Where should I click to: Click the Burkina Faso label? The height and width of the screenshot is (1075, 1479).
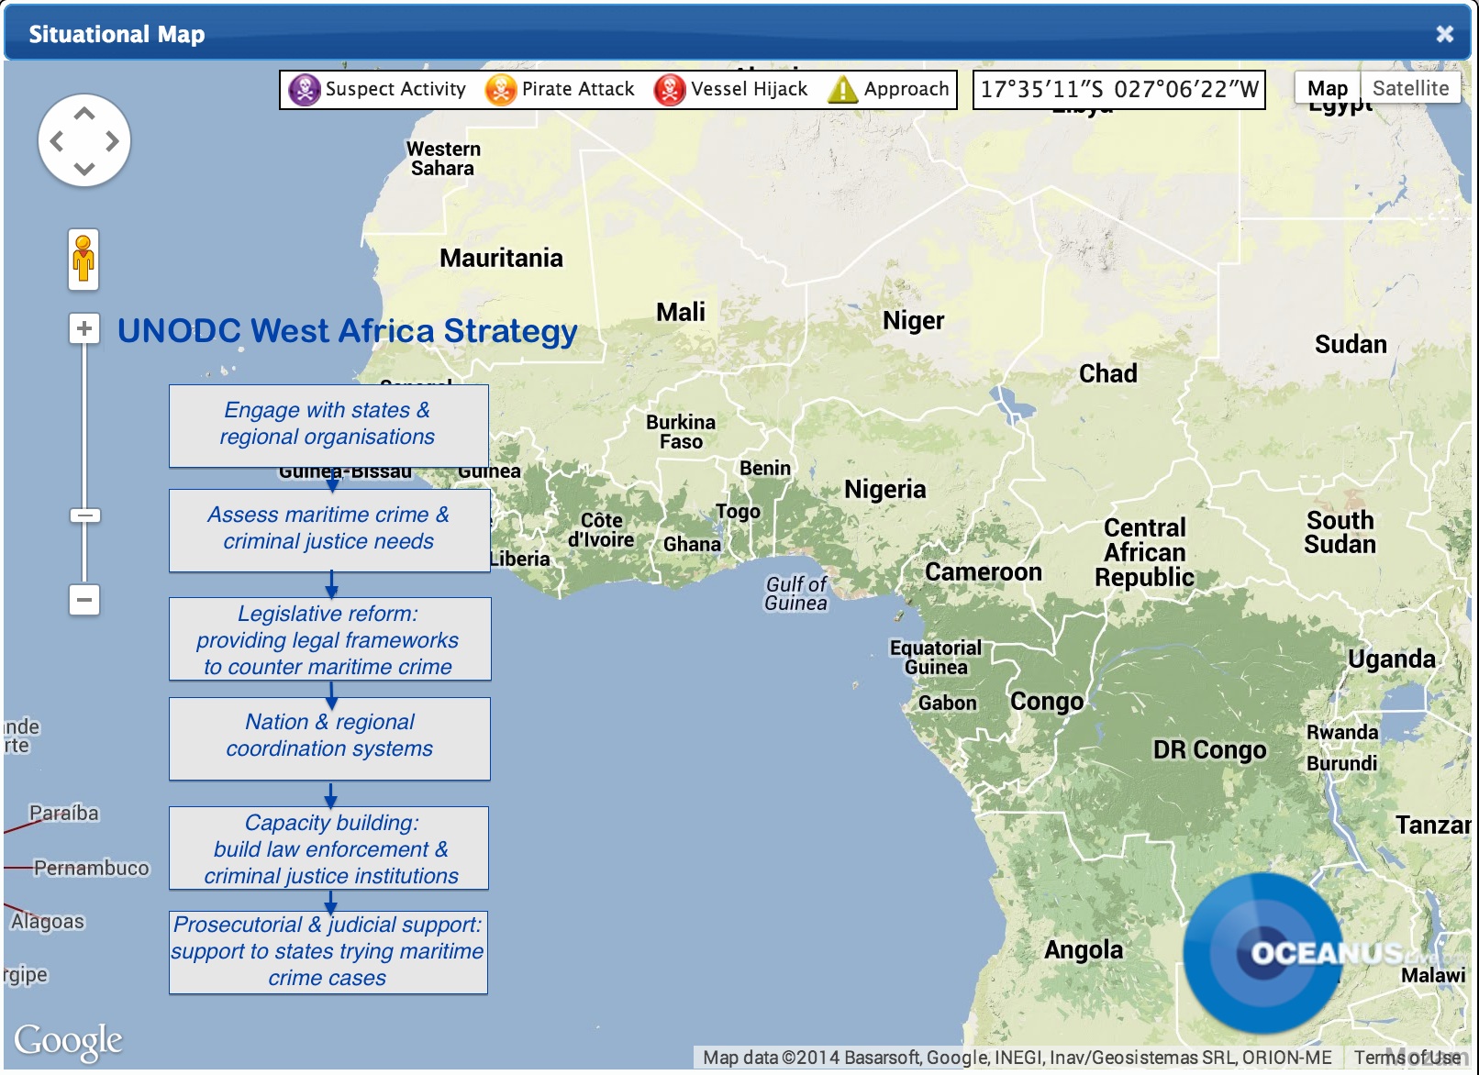click(x=680, y=432)
